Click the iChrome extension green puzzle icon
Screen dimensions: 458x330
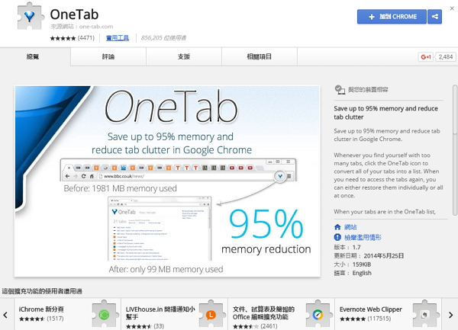(105, 314)
